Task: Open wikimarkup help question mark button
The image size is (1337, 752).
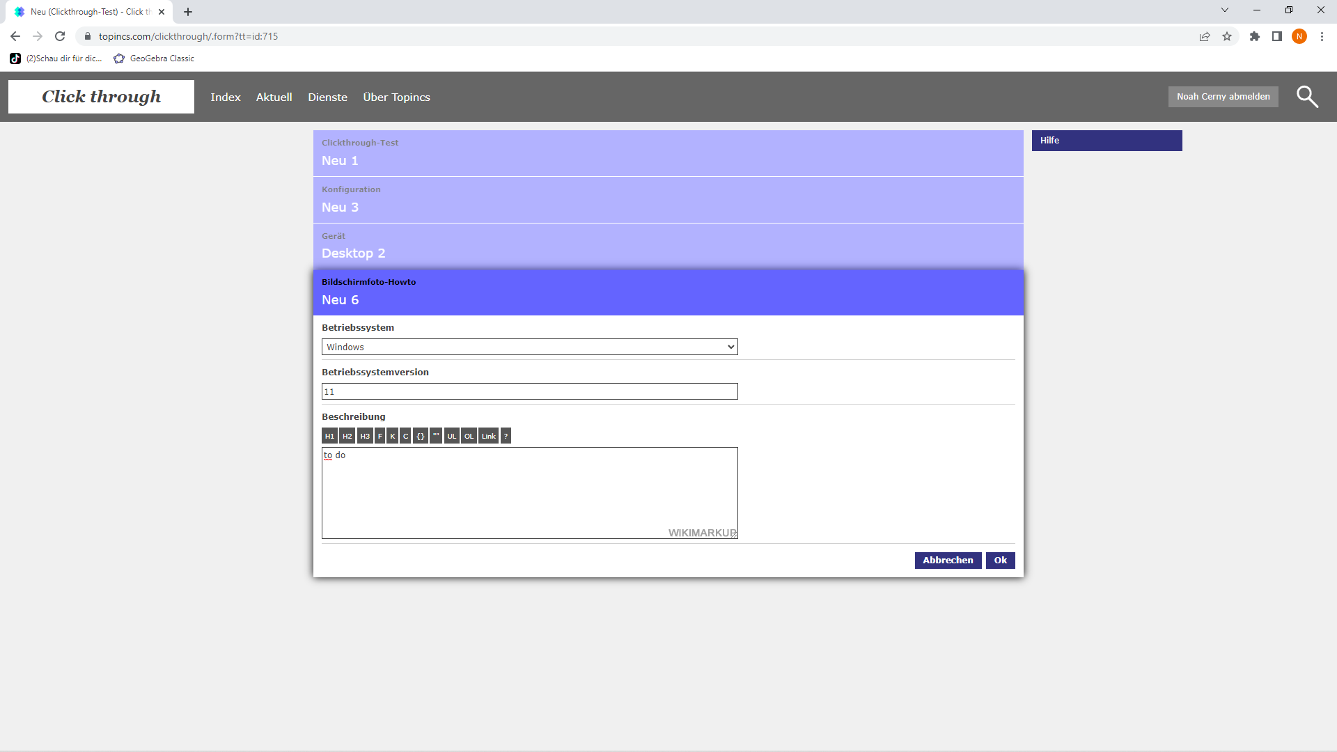Action: (506, 436)
